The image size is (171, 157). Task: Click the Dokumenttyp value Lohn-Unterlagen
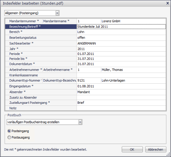click(133, 81)
